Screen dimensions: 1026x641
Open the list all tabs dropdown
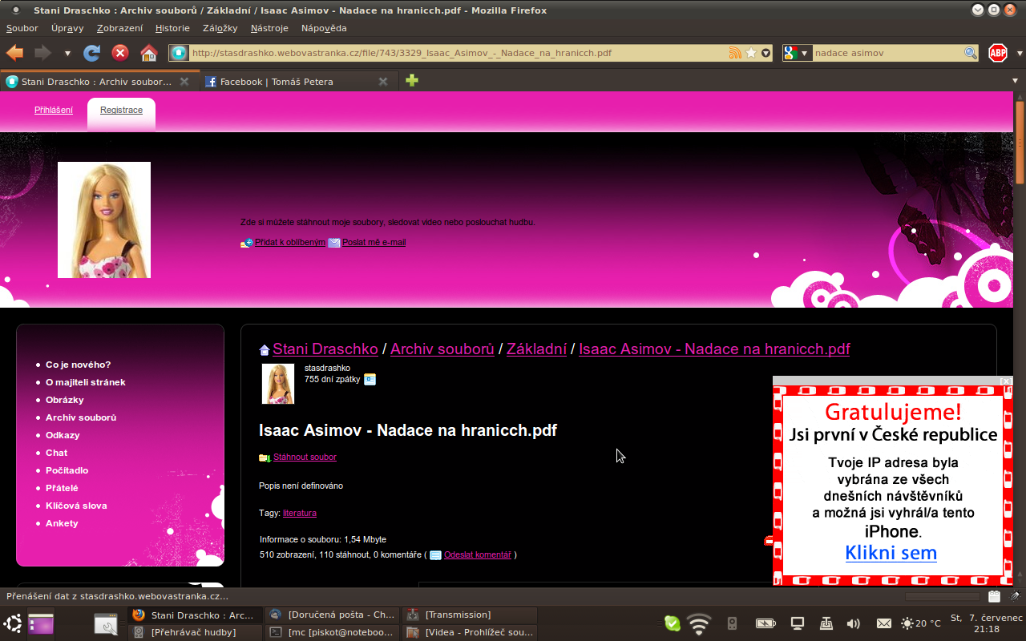pos(1016,81)
